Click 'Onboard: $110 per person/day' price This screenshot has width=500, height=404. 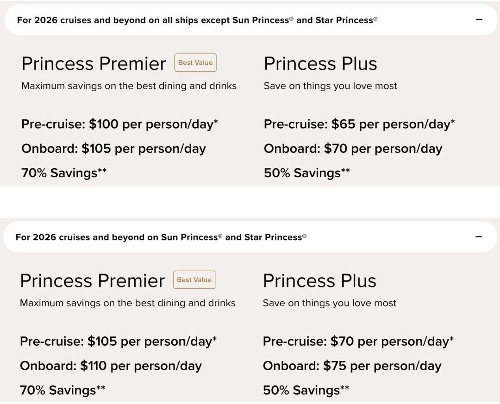tap(111, 366)
